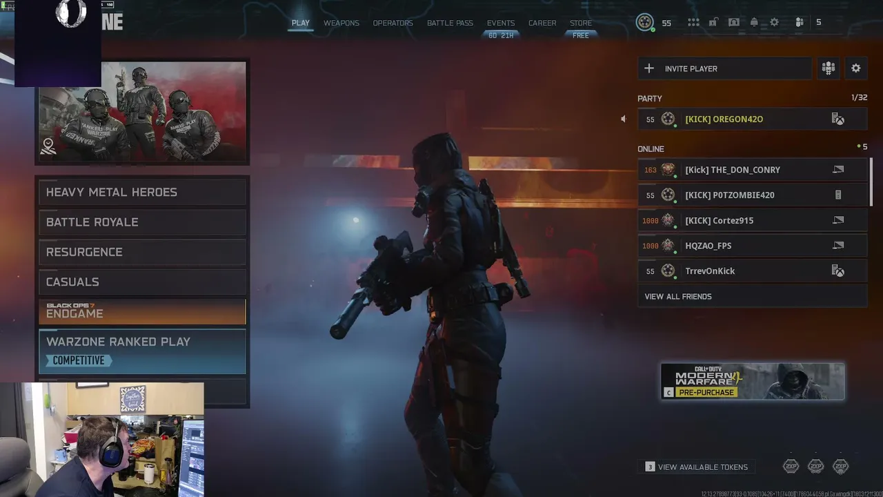Viewport: 883px width, 497px height.
Task: Go to the Battle Pass tab
Action: click(x=450, y=23)
